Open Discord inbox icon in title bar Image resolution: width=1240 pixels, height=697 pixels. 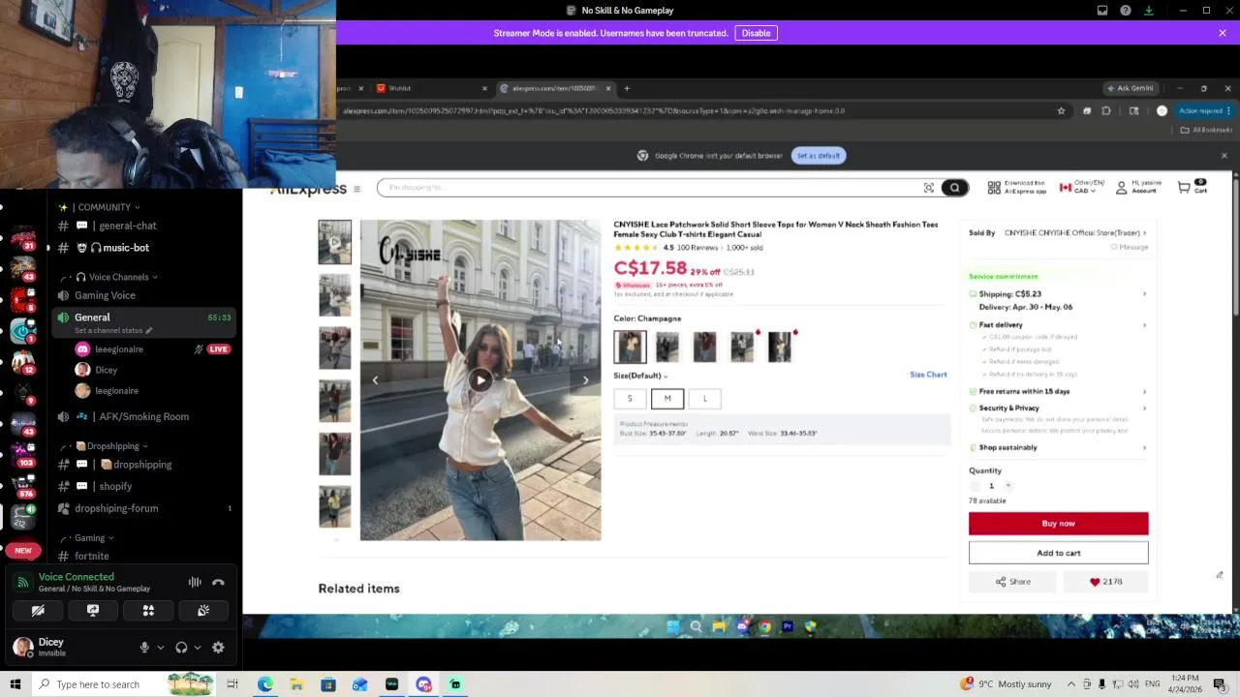coord(1102,11)
